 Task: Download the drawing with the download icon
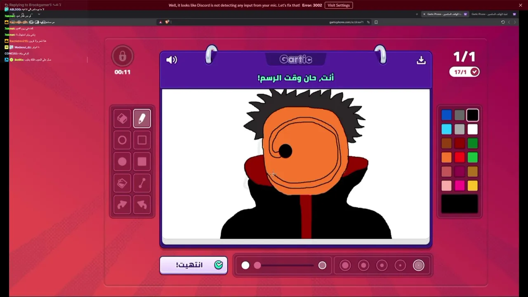[421, 60]
